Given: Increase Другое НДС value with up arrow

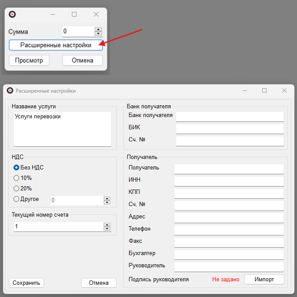Looking at the screenshot, I should pyautogui.click(x=107, y=198).
